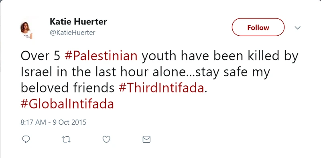Click the envelope direct message icon

point(146,140)
